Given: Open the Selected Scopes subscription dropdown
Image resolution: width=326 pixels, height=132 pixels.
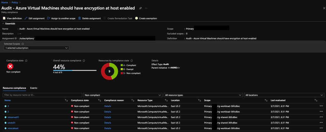Looking at the screenshot, I should 37,48.
